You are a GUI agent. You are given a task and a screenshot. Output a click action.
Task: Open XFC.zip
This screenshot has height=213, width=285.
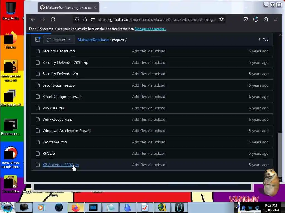coord(48,153)
